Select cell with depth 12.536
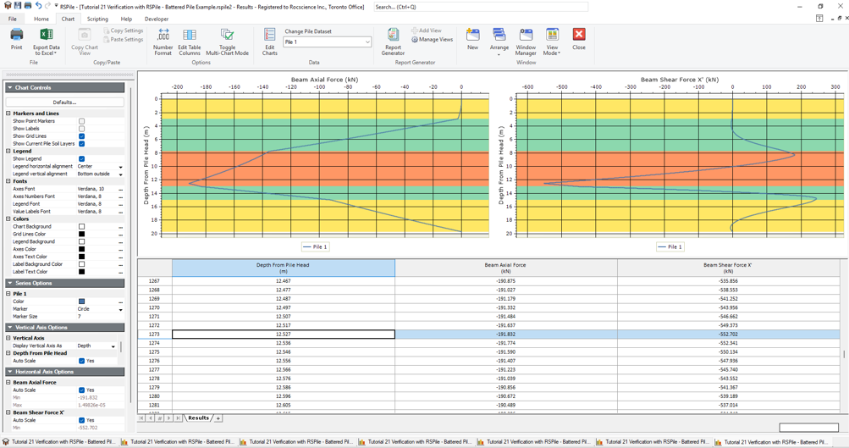Screen dimensions: 849x448 (284, 344)
